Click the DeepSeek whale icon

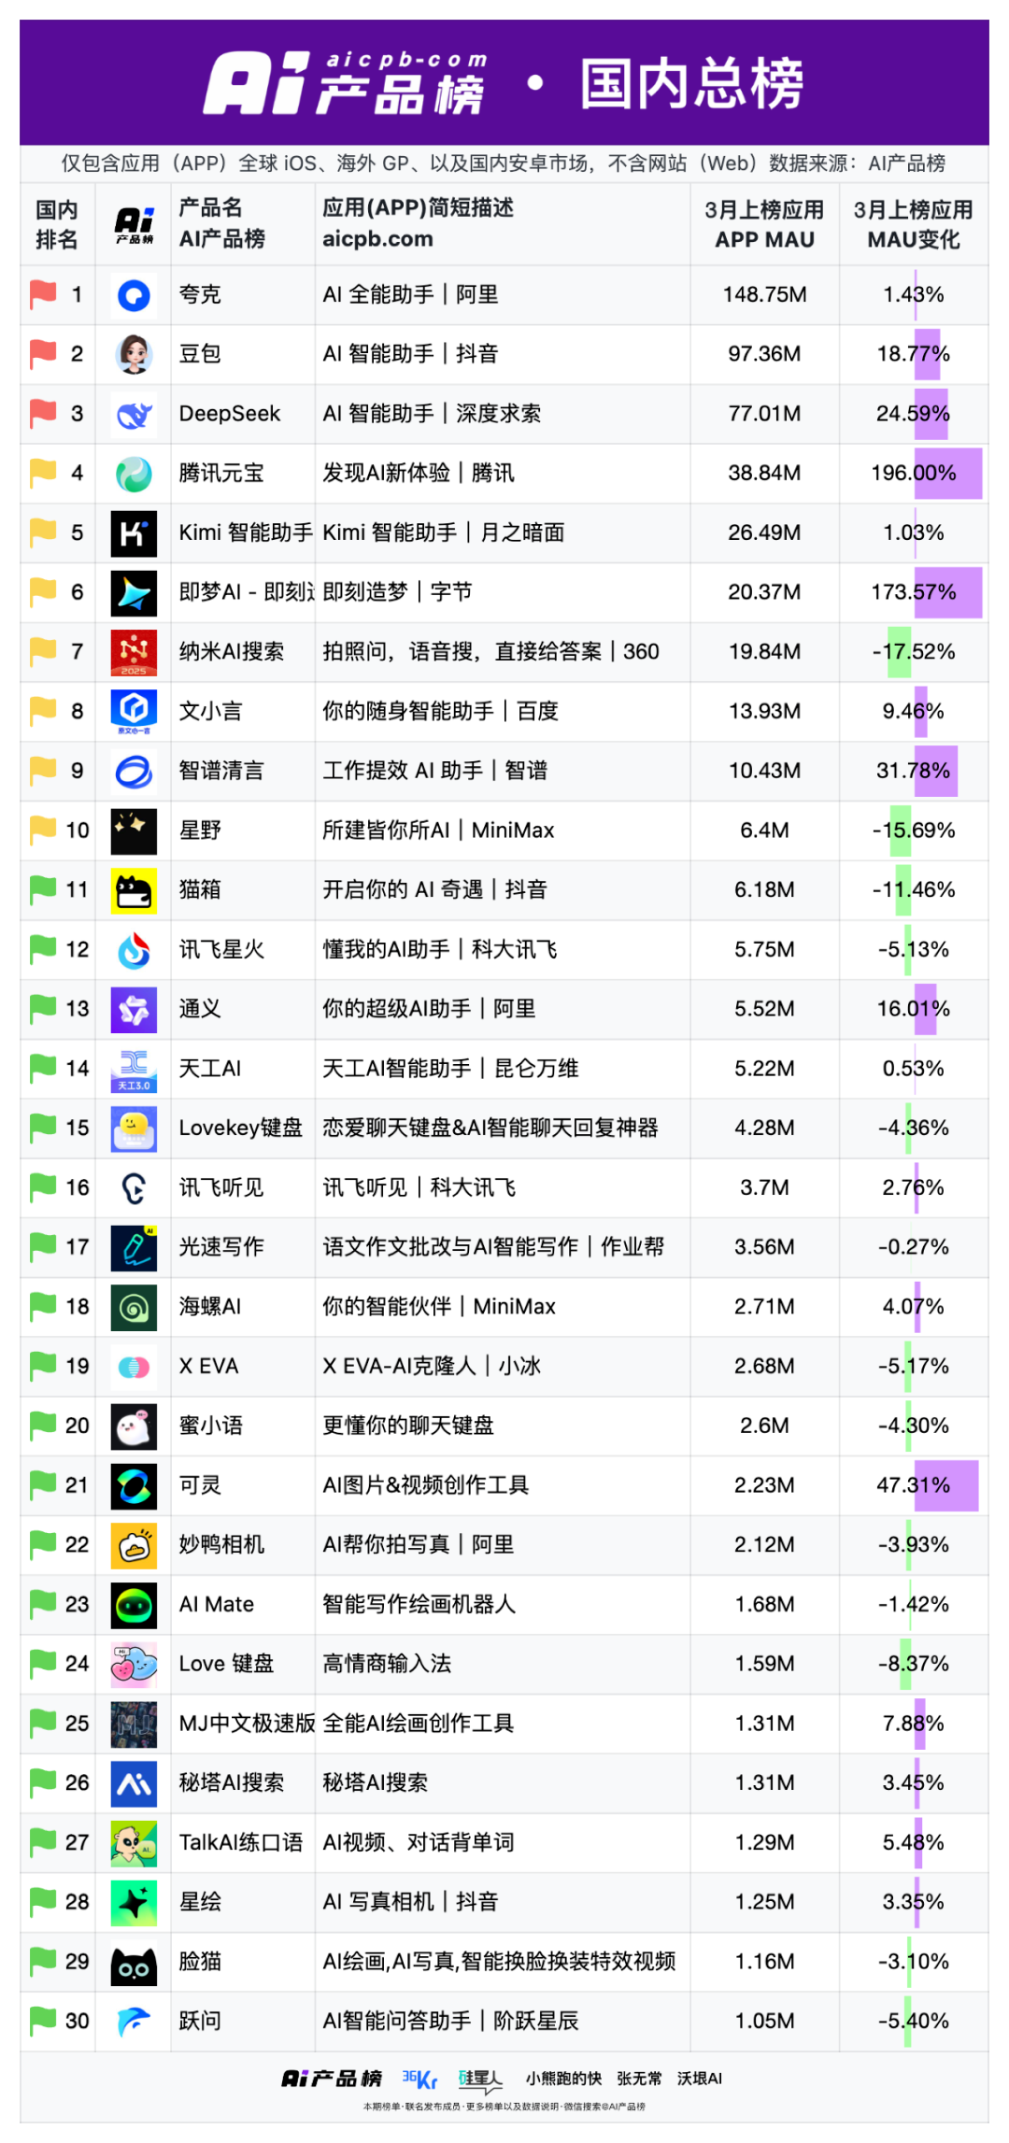134,414
